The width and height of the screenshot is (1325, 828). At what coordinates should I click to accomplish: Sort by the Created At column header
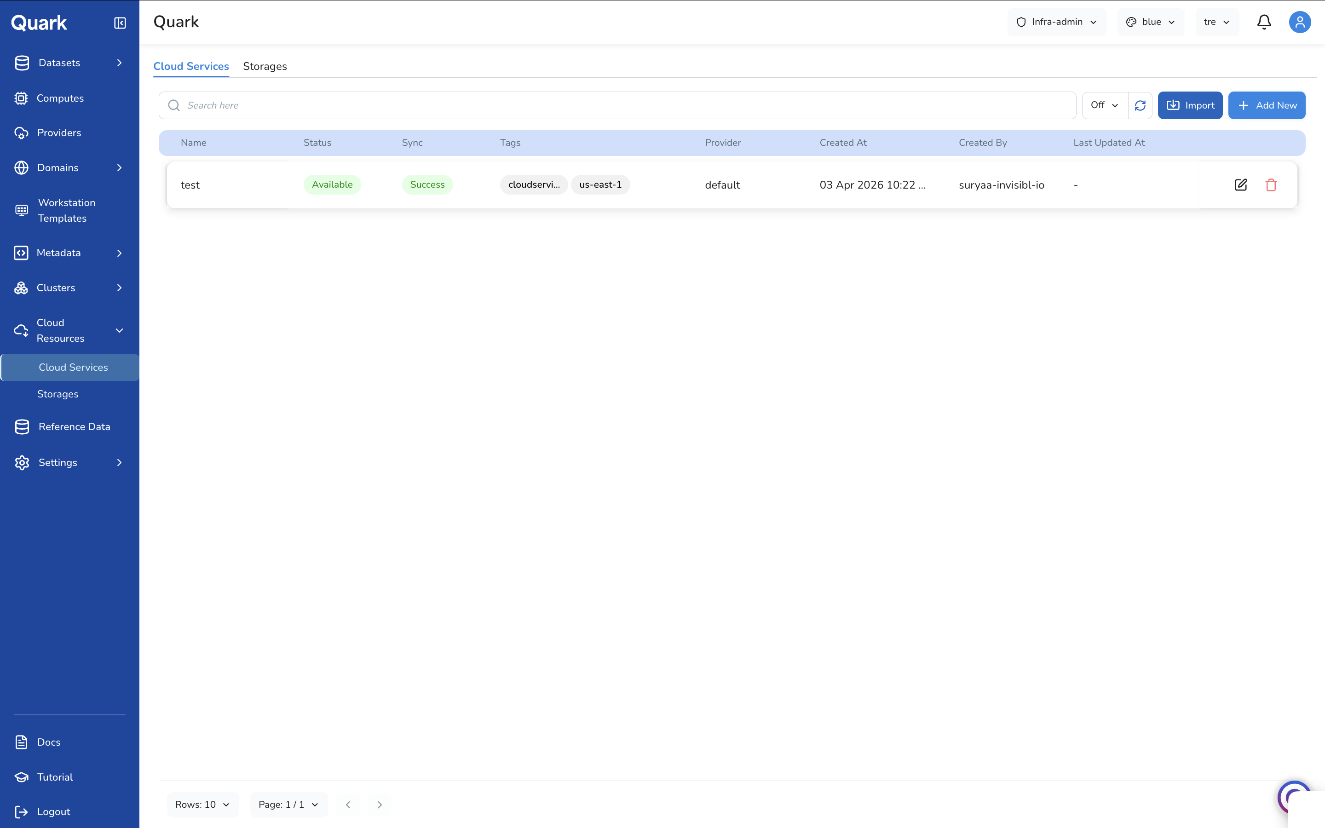click(843, 143)
